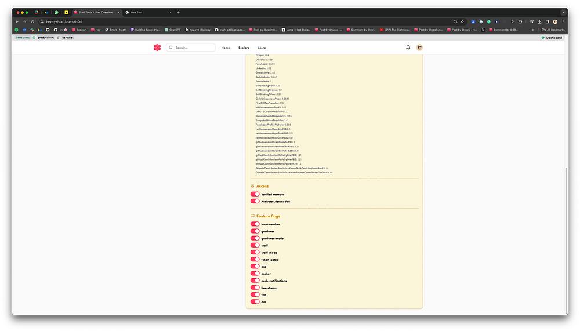580x331 pixels.
Task: Close the New Tab tab
Action: point(171,12)
